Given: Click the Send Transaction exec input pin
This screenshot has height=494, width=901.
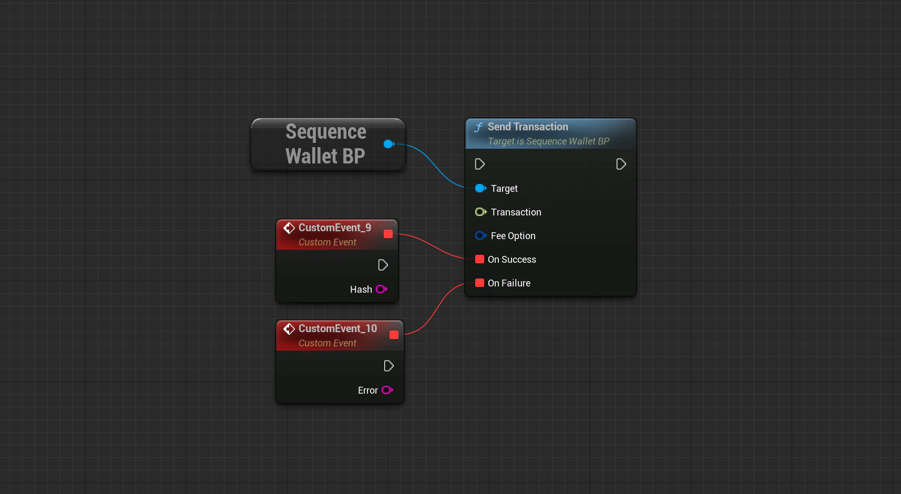Looking at the screenshot, I should 479,164.
